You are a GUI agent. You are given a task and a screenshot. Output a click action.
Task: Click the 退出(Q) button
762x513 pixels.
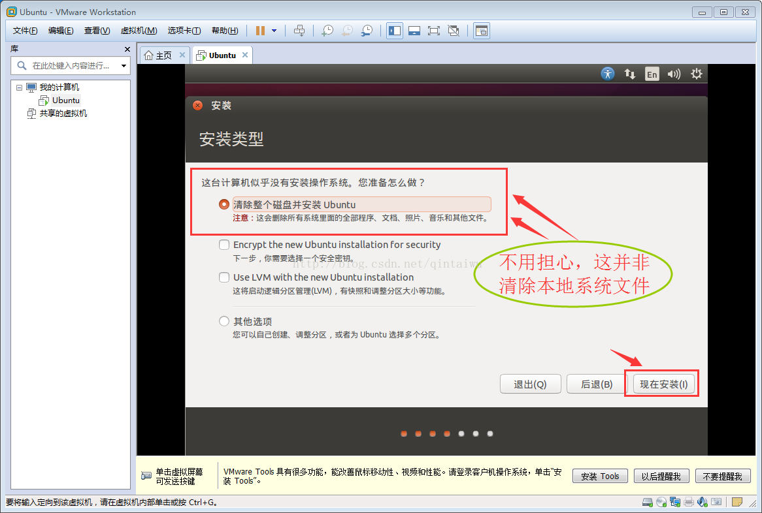(530, 384)
